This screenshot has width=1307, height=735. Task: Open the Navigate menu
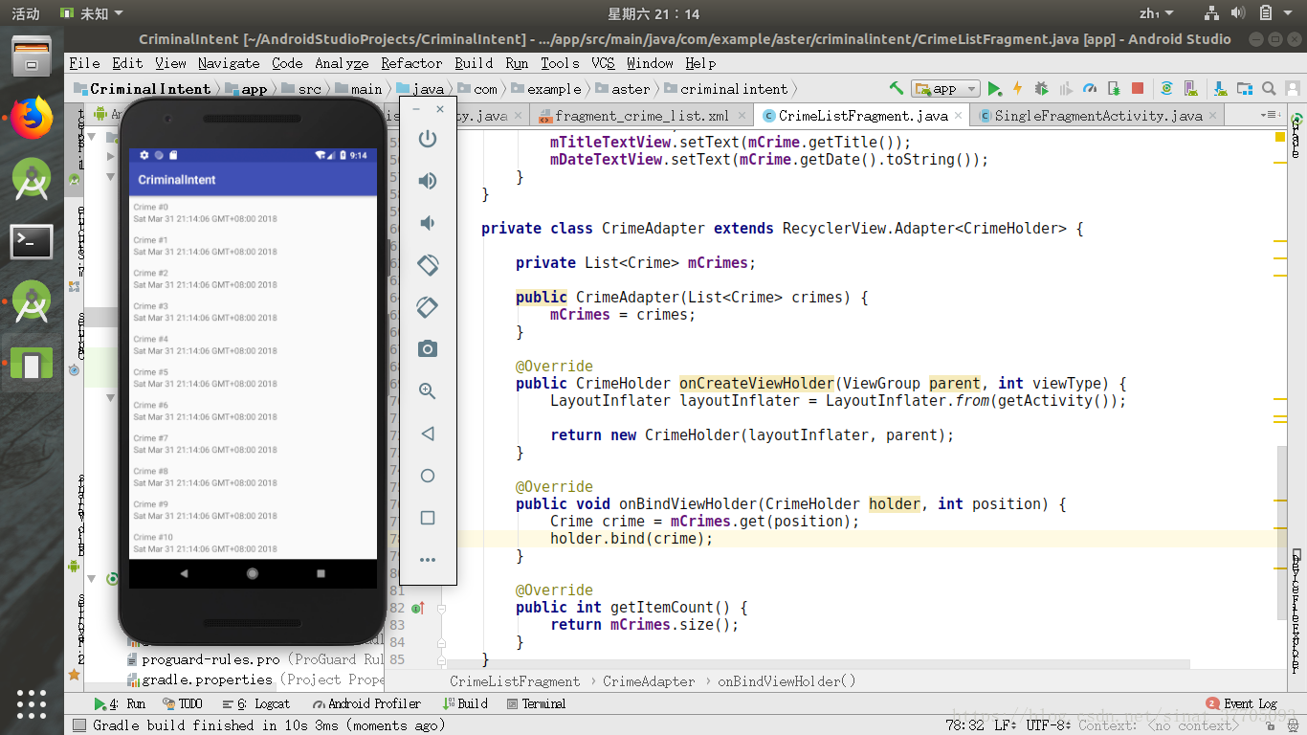click(x=229, y=63)
